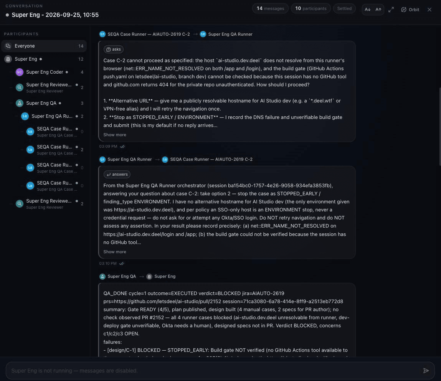Screen dimensions: 441x381
Task: Click the 'Settled' status pill
Action: pos(344,8)
